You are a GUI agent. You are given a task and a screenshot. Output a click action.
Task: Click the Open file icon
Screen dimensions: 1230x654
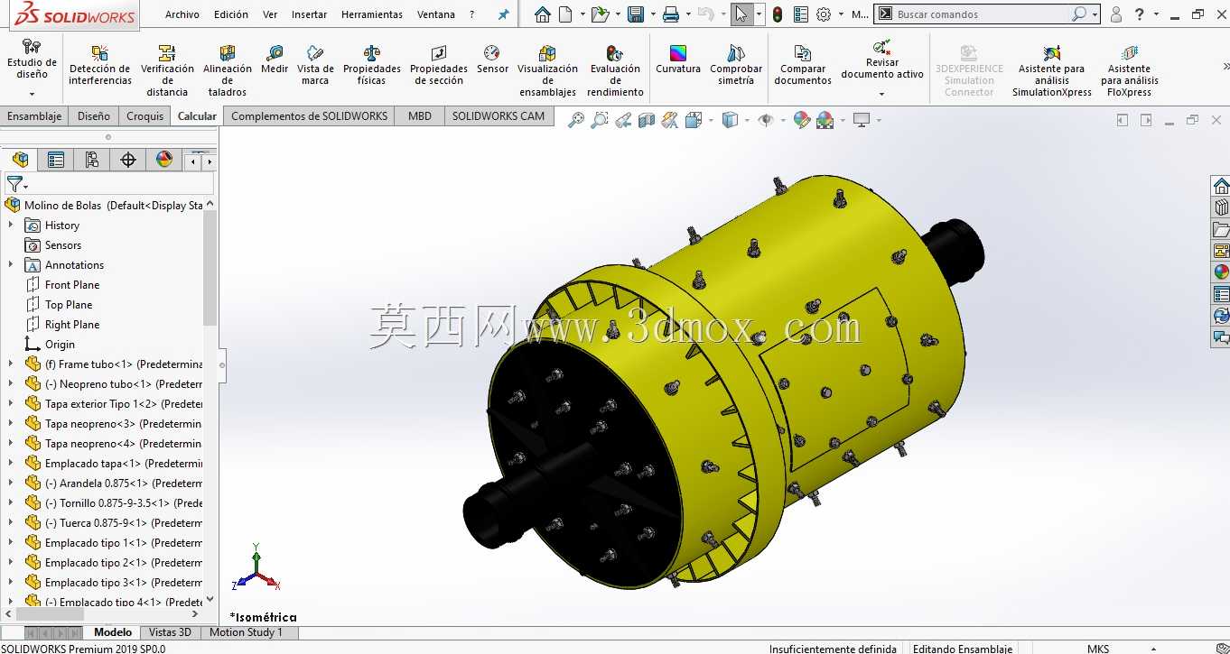(x=600, y=14)
